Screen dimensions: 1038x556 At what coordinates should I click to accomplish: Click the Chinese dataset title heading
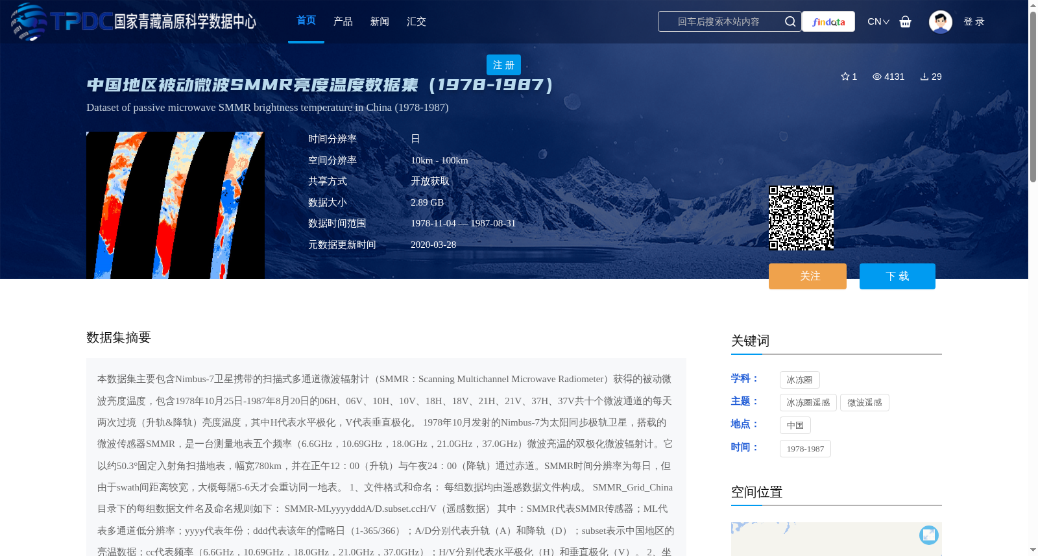pos(320,85)
